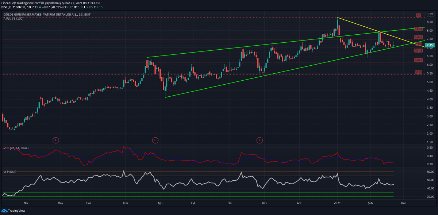Select the %100 Fibonacci level label
Screen dimensions: 438x215
(x=418, y=73)
